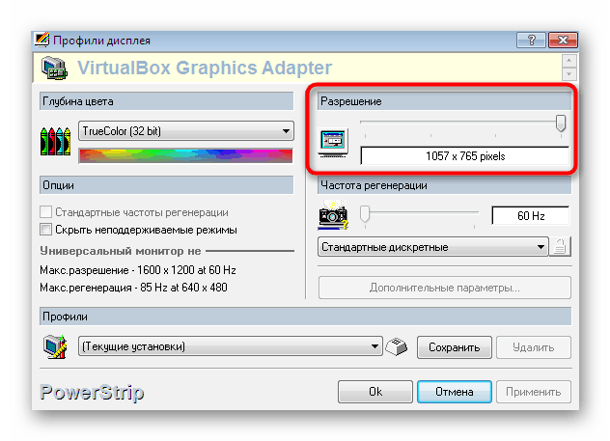610x441 pixels.
Task: Click the Универсальный монитор не label
Action: click(121, 251)
